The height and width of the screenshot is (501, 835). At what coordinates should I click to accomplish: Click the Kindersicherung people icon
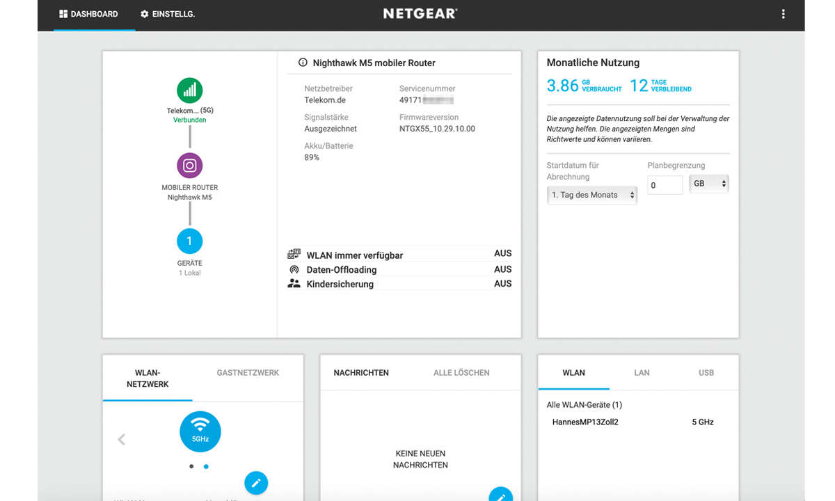click(x=294, y=284)
